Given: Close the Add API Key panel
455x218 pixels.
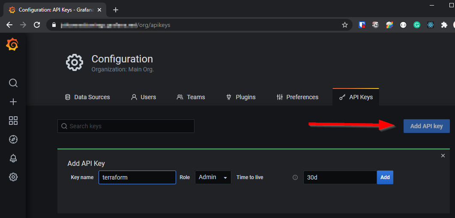Looking at the screenshot, I should pyautogui.click(x=443, y=156).
